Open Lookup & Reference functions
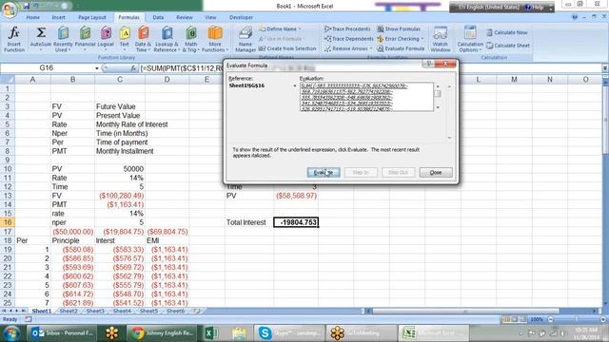 tap(167, 39)
